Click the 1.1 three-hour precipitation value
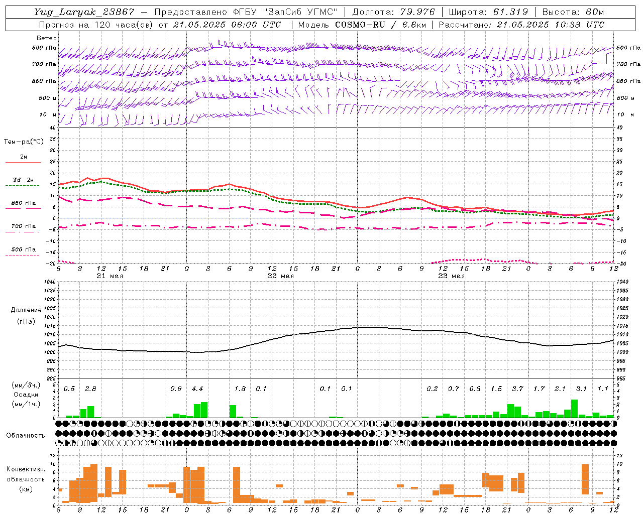 tap(603, 389)
